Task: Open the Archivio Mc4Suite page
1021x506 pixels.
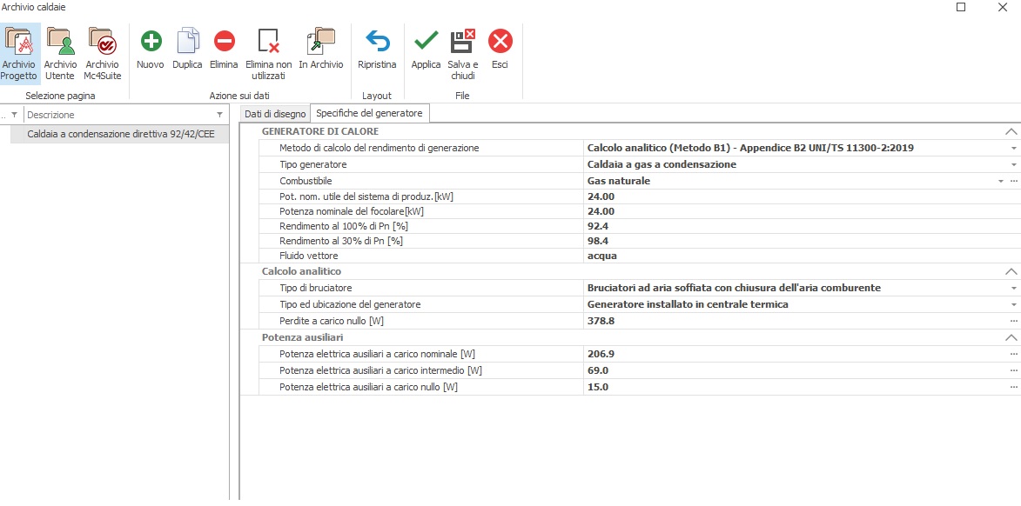Action: point(102,52)
